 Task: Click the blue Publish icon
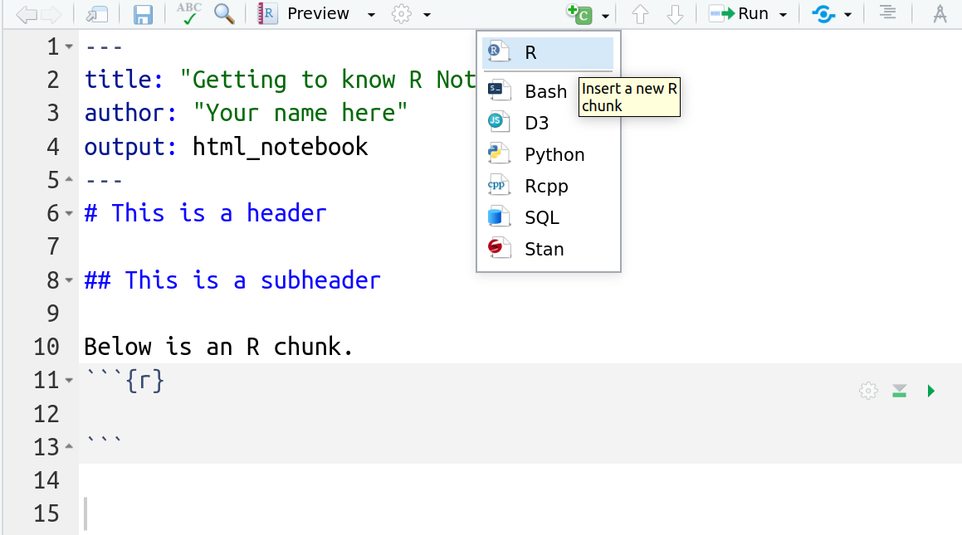(823, 13)
